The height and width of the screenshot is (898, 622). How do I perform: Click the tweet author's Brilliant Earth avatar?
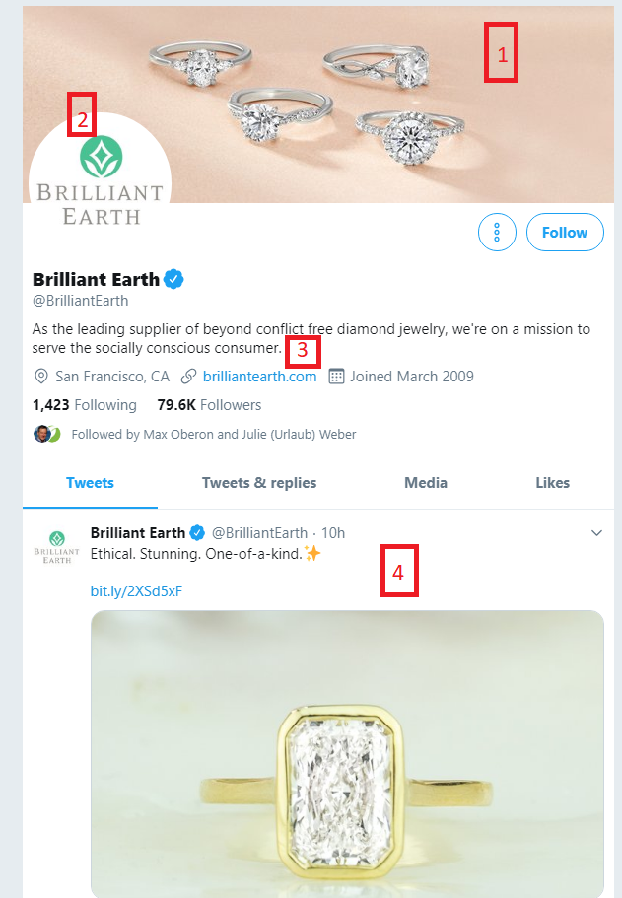click(x=57, y=541)
